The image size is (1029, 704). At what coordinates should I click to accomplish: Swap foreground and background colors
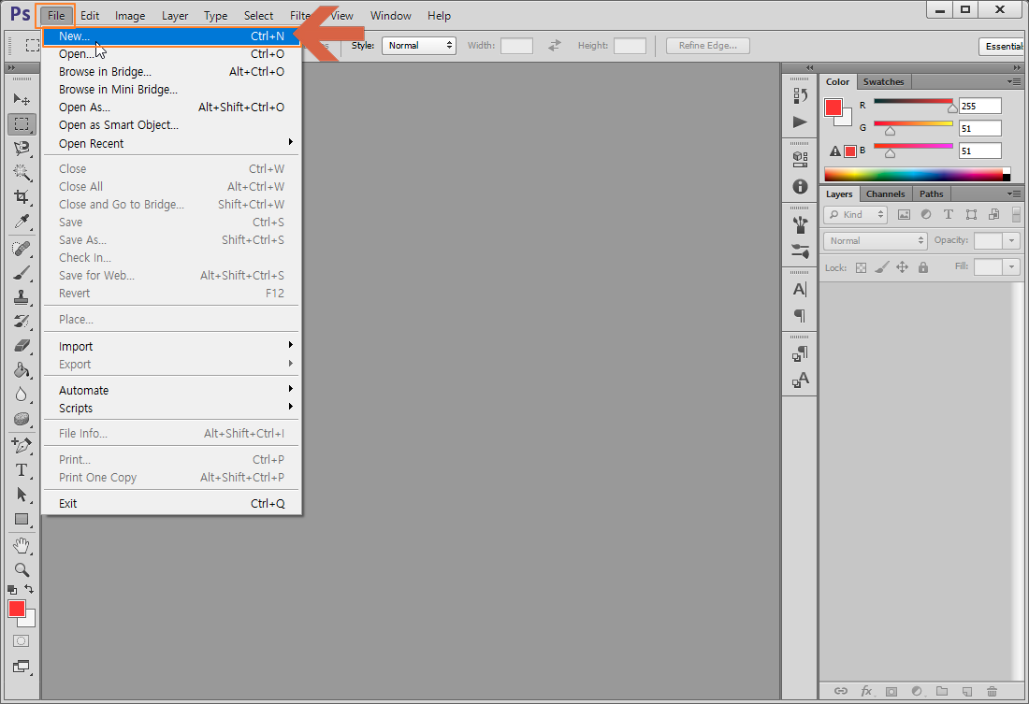point(29,589)
